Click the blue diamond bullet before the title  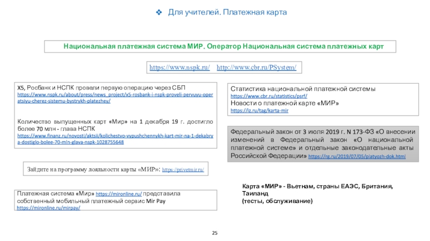(159, 12)
